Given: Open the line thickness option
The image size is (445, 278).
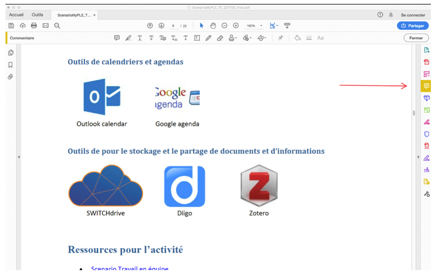Looking at the screenshot, I should 309,38.
